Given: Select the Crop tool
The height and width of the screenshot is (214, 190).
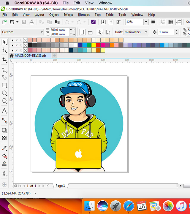Looking at the screenshot, I should click(4, 60).
